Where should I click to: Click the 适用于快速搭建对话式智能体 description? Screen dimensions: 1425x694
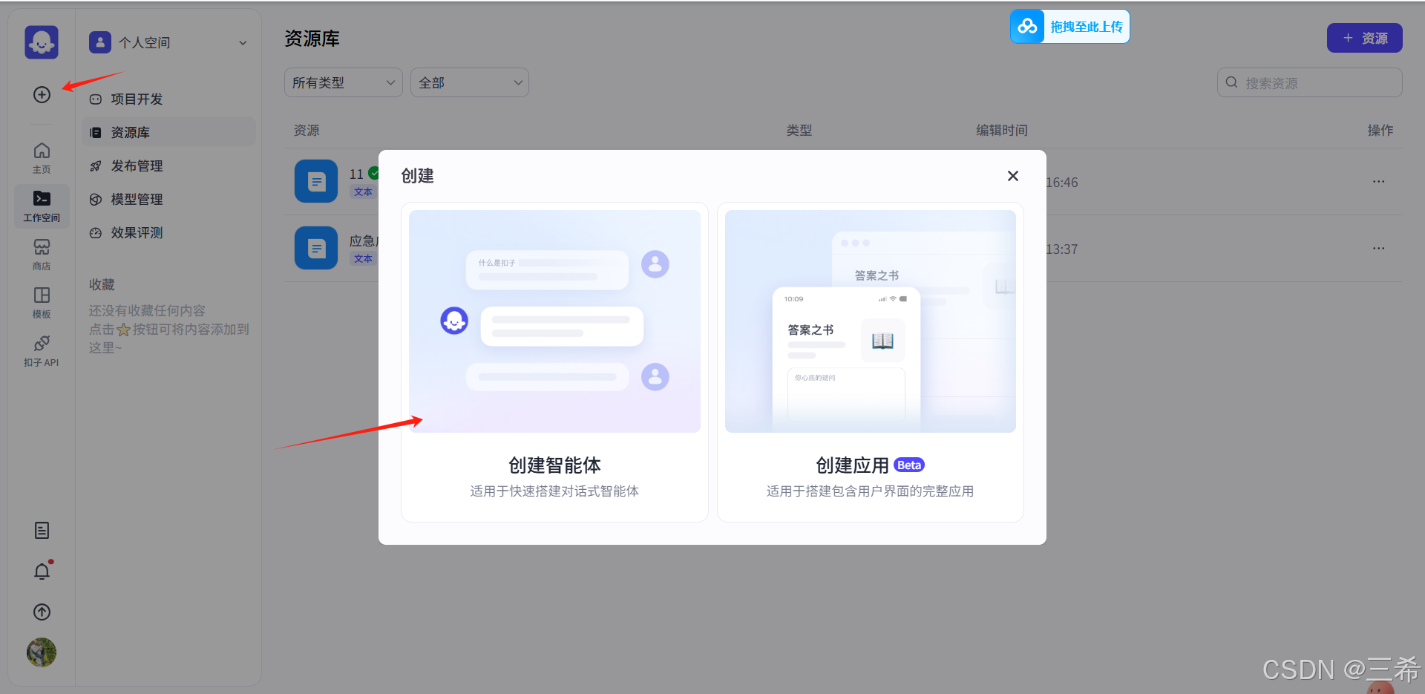[x=554, y=491]
